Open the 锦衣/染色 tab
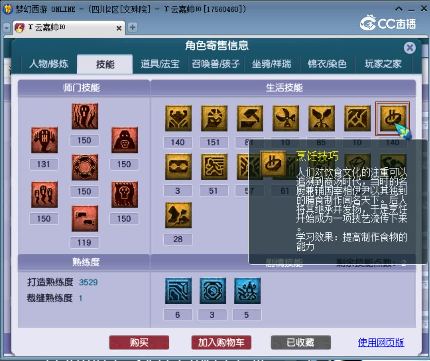The image size is (430, 361). (327, 64)
